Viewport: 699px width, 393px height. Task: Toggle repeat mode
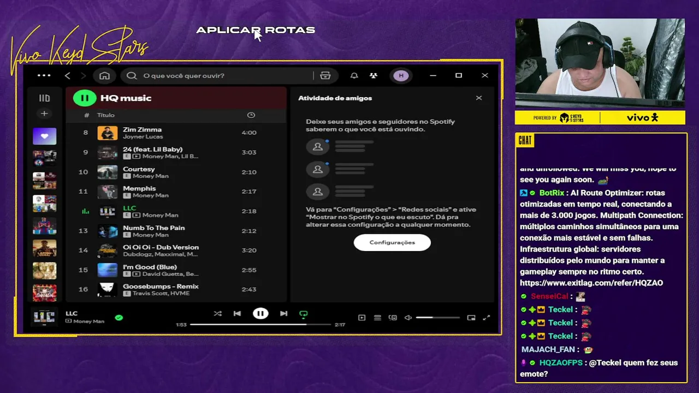coord(304,314)
